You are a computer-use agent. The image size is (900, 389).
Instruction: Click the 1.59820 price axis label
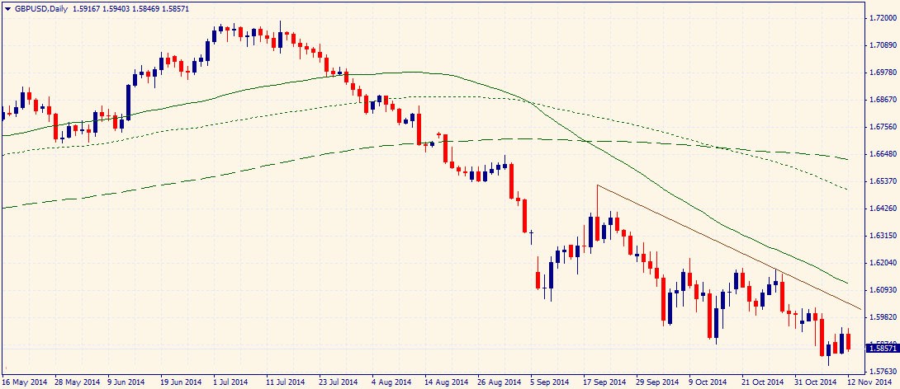pyautogui.click(x=880, y=317)
